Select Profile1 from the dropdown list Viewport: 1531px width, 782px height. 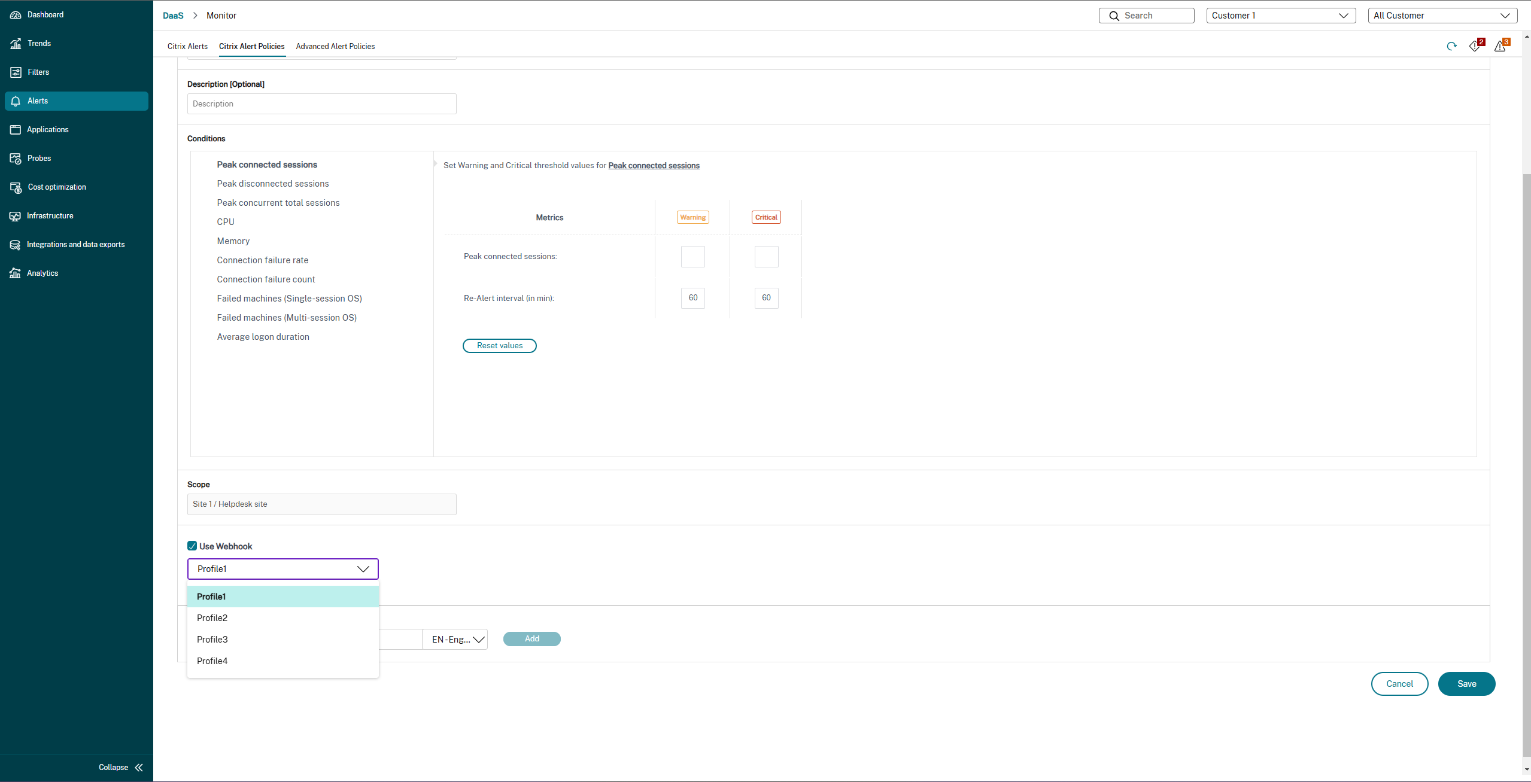point(283,597)
